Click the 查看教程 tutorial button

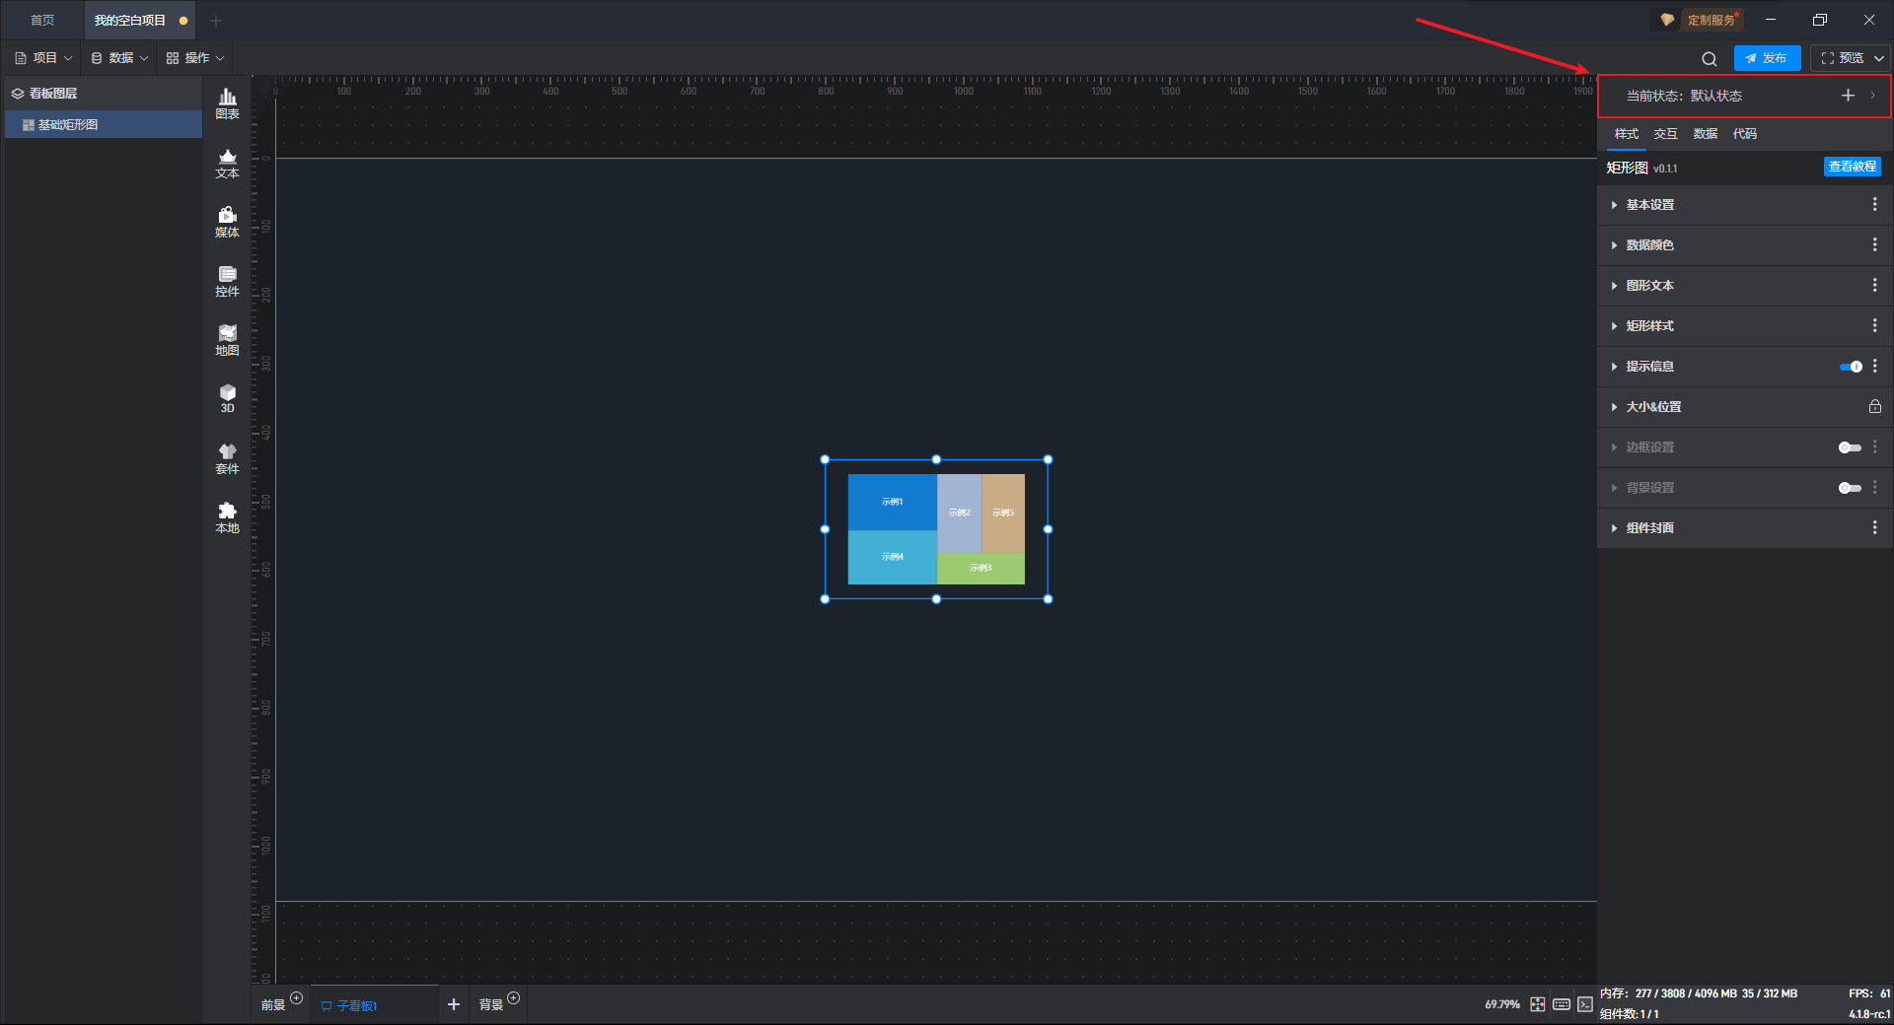[1852, 167]
